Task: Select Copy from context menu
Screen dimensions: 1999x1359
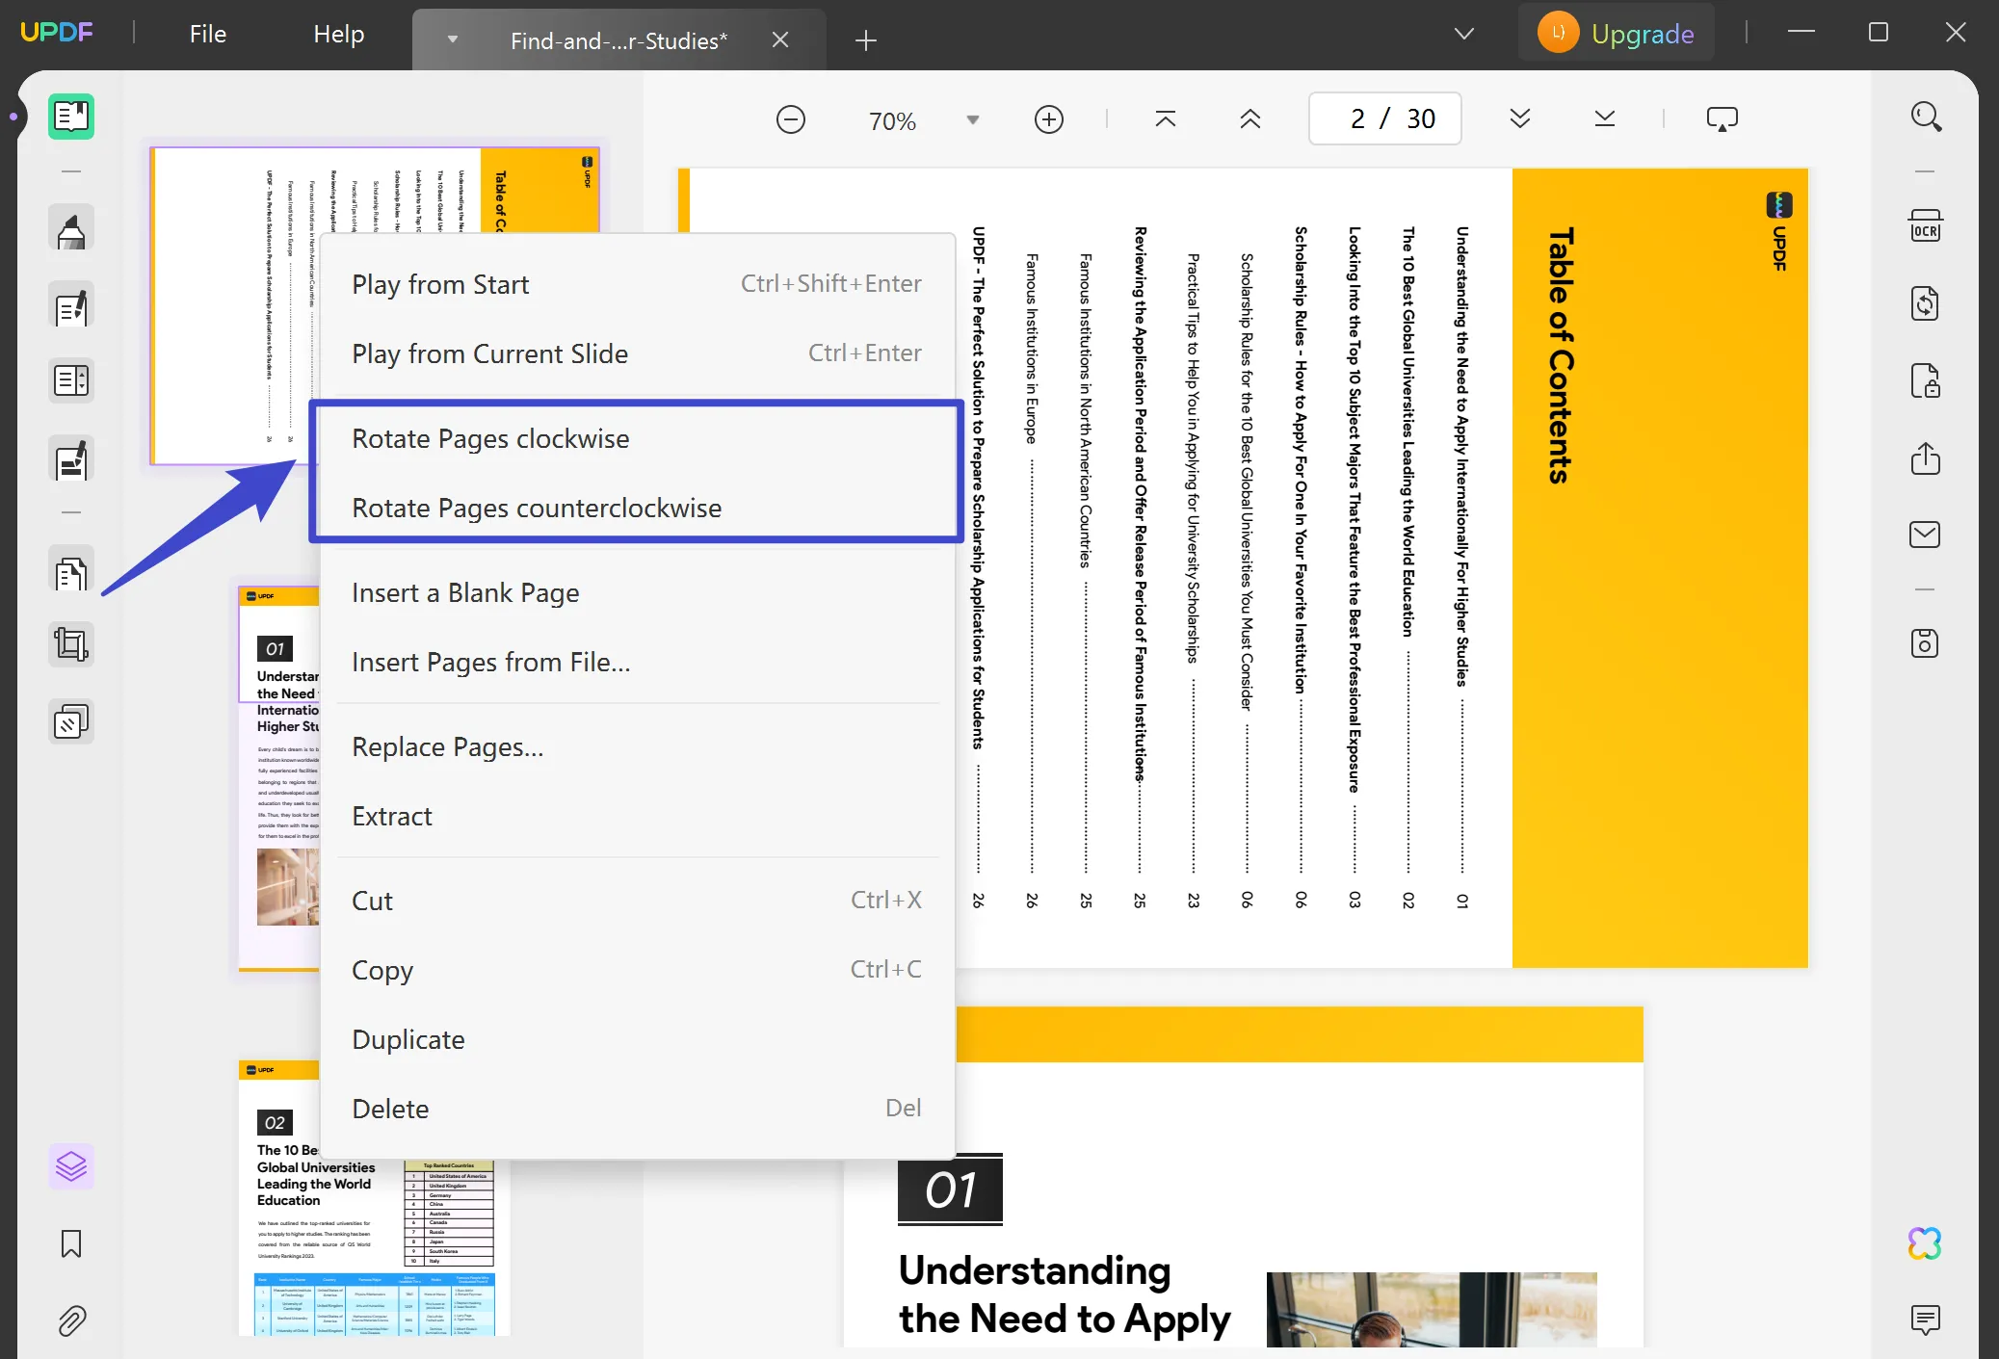Action: click(x=638, y=970)
